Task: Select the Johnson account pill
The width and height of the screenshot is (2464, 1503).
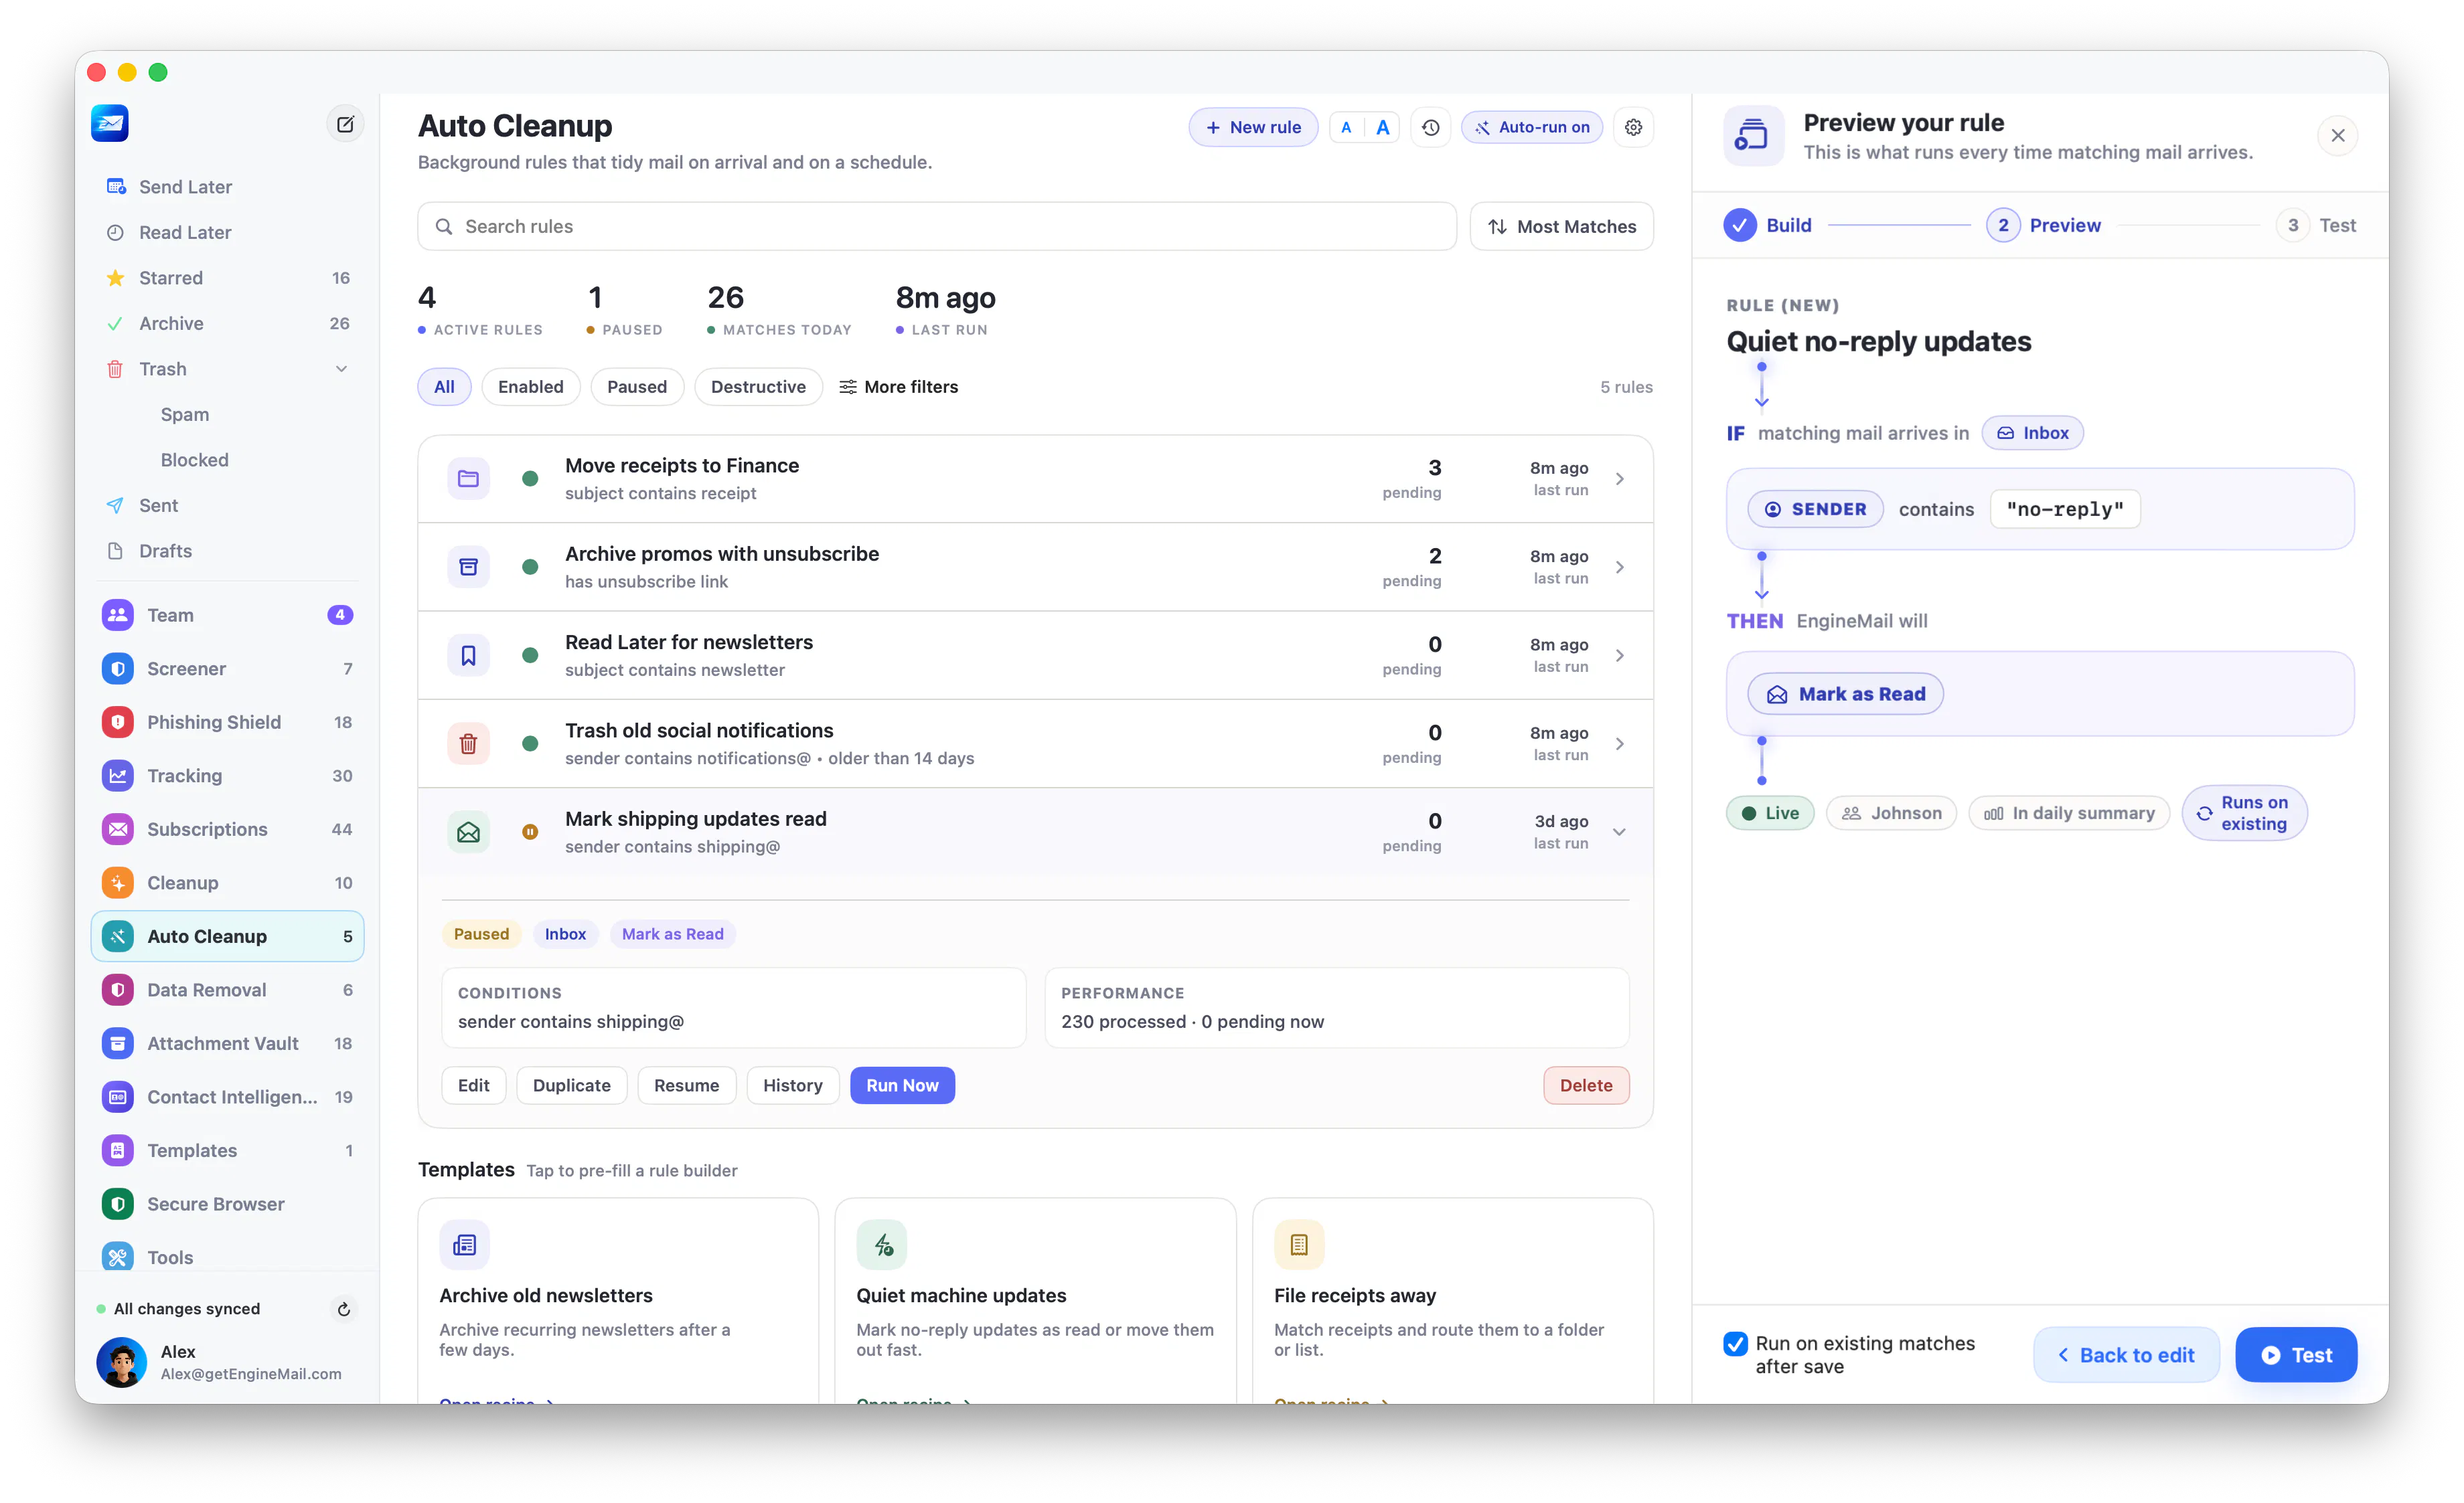Action: click(x=1891, y=814)
